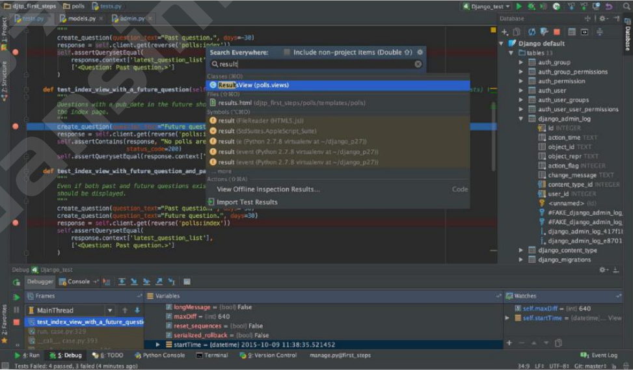Image resolution: width=633 pixels, height=370 pixels.
Task: Open the 6: TODO tool window
Action: pyautogui.click(x=108, y=355)
